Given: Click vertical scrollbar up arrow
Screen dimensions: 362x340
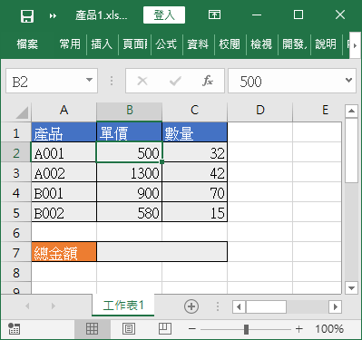Looking at the screenshot, I should point(351,111).
